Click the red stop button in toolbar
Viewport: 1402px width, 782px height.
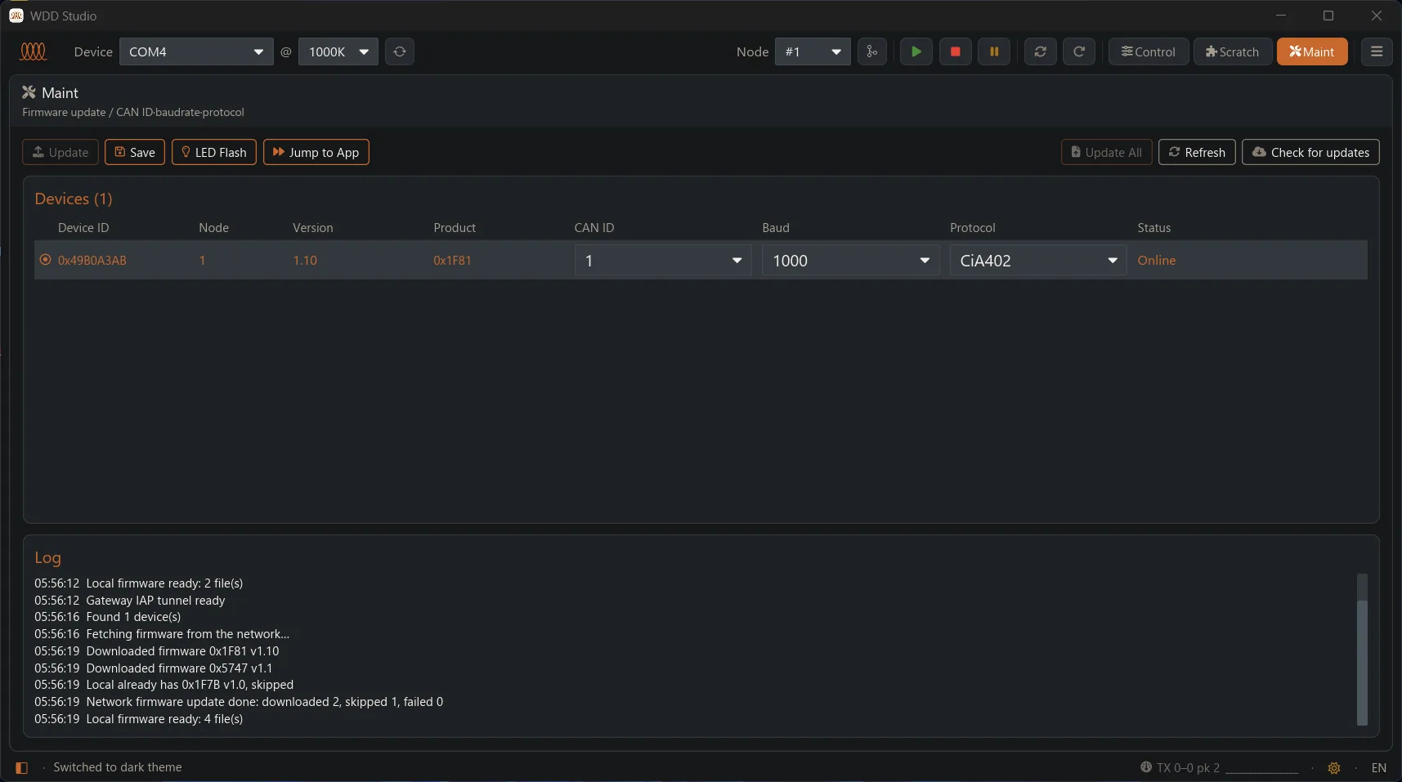point(955,51)
